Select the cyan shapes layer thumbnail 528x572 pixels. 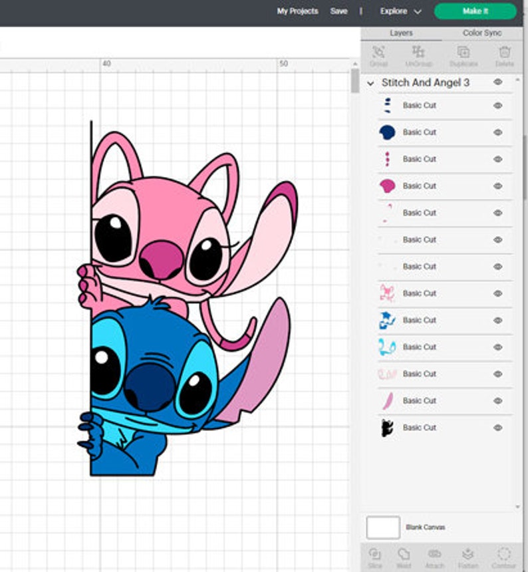[387, 347]
